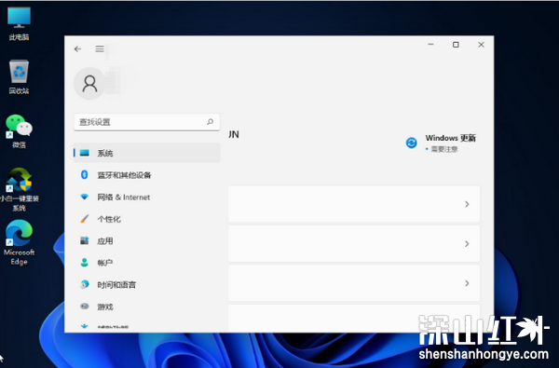This screenshot has width=559, height=368.
Task: Open 蓝牙和其他设备 settings
Action: coord(147,175)
